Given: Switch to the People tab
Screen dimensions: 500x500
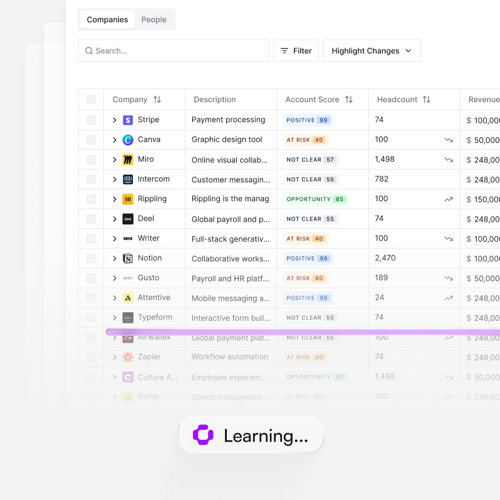Looking at the screenshot, I should [x=154, y=20].
